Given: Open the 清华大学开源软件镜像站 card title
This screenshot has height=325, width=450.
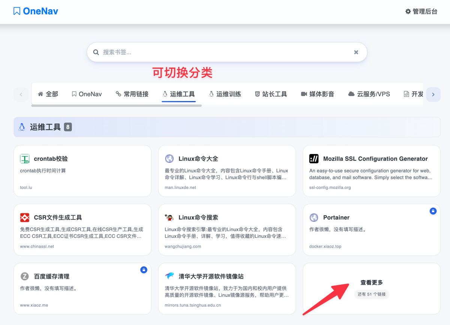Looking at the screenshot, I should (x=211, y=277).
